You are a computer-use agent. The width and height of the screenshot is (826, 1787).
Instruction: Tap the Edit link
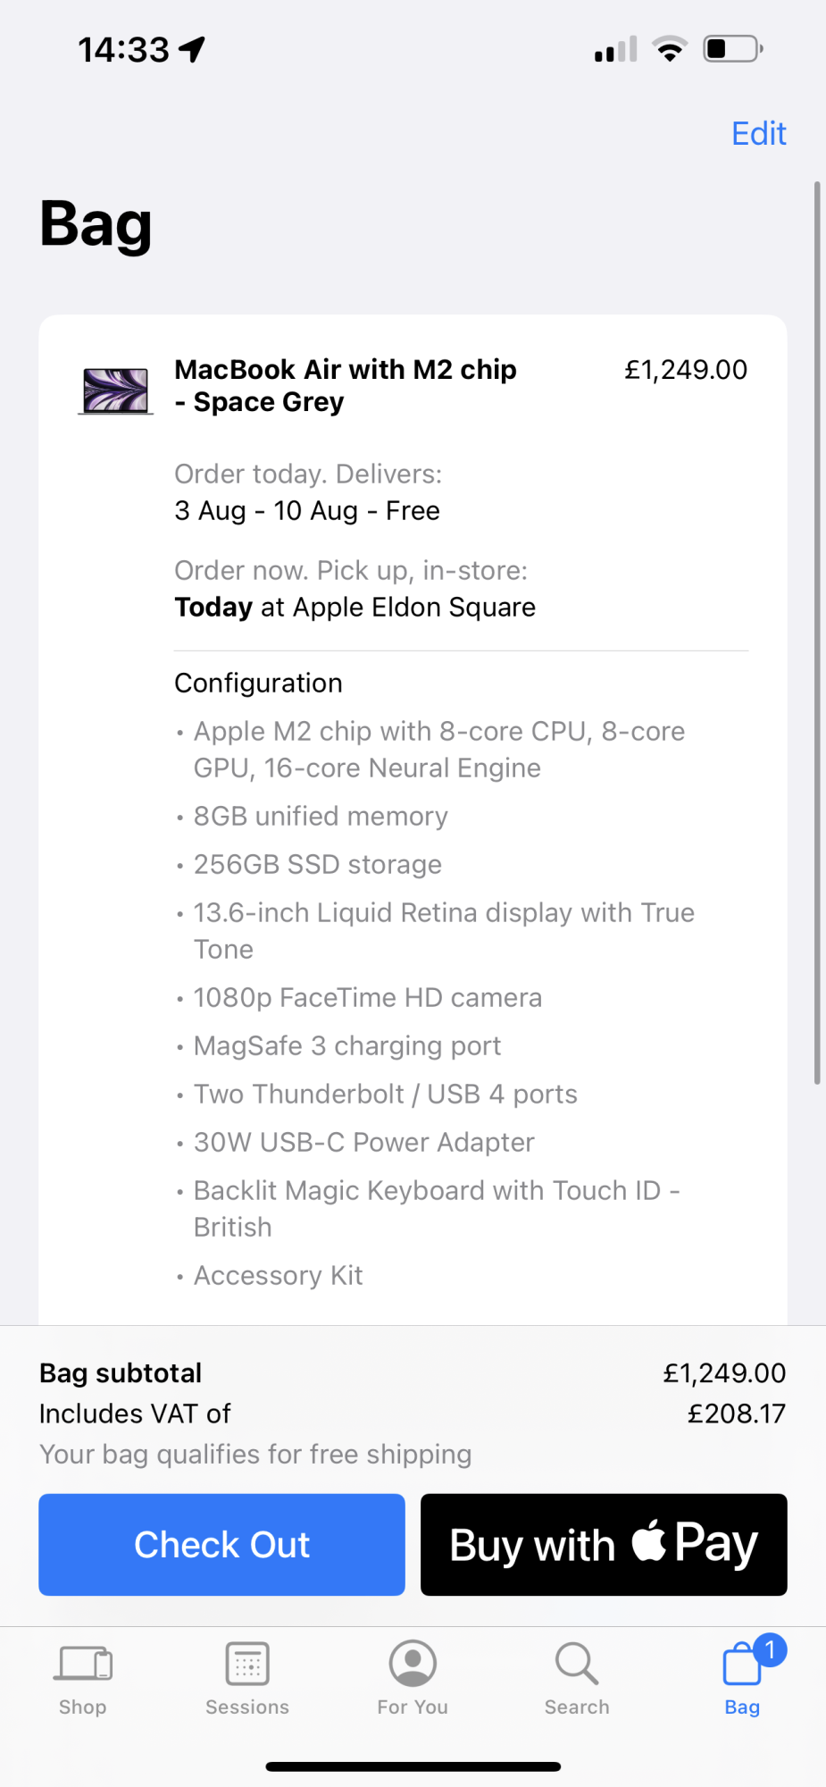pyautogui.click(x=758, y=133)
